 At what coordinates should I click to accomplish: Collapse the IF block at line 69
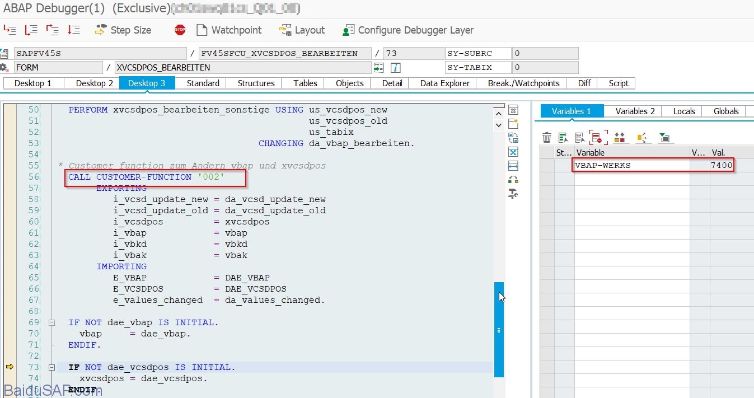[x=52, y=322]
